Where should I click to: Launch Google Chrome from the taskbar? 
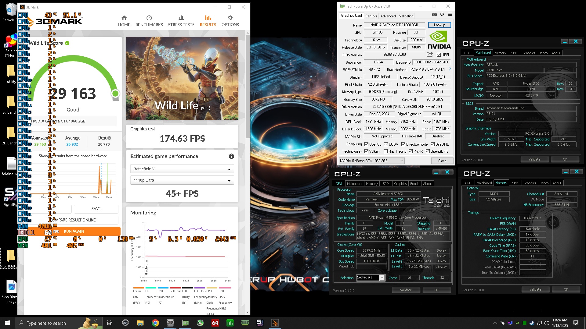point(155,323)
